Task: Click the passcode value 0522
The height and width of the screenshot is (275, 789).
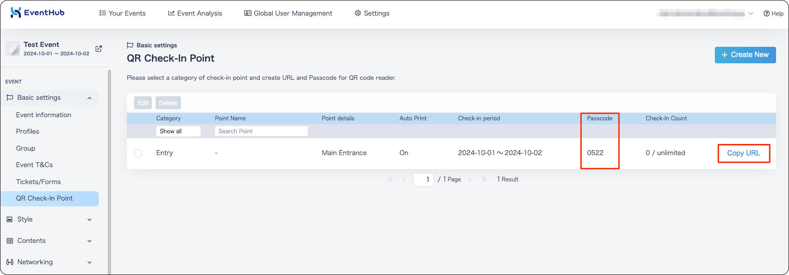Action: click(595, 153)
